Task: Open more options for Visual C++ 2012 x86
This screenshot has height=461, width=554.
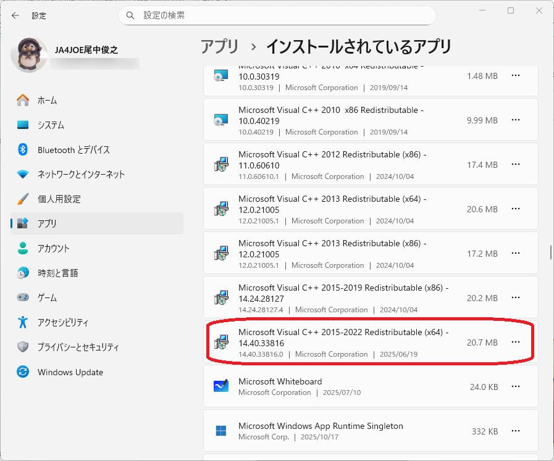Action: [x=516, y=165]
